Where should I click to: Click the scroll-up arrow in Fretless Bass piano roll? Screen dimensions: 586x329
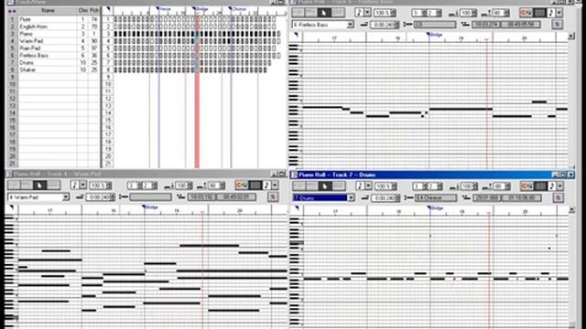click(x=571, y=37)
